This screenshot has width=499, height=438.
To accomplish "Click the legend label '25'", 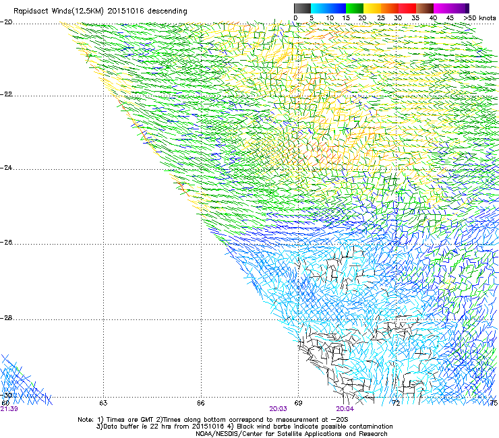I will click(x=381, y=18).
